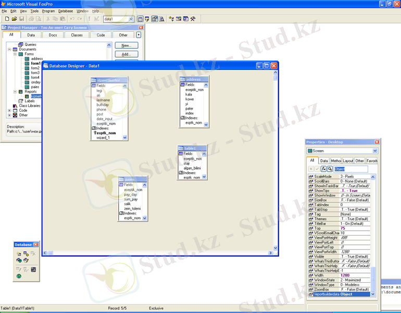Open the Screen object dropdown in Properties

click(375, 151)
